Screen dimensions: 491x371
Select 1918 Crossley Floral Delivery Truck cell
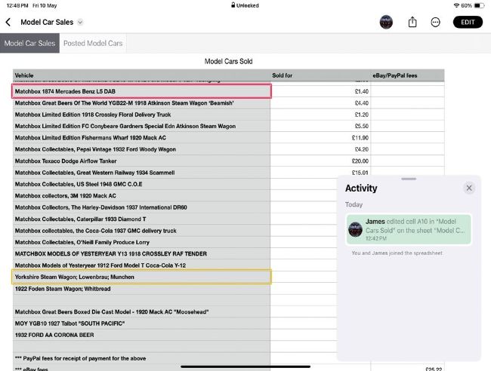pyautogui.click(x=141, y=115)
